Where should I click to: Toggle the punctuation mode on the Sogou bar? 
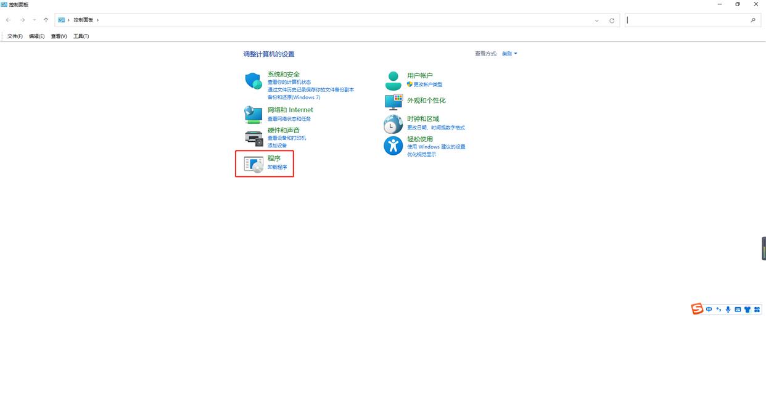tap(719, 309)
